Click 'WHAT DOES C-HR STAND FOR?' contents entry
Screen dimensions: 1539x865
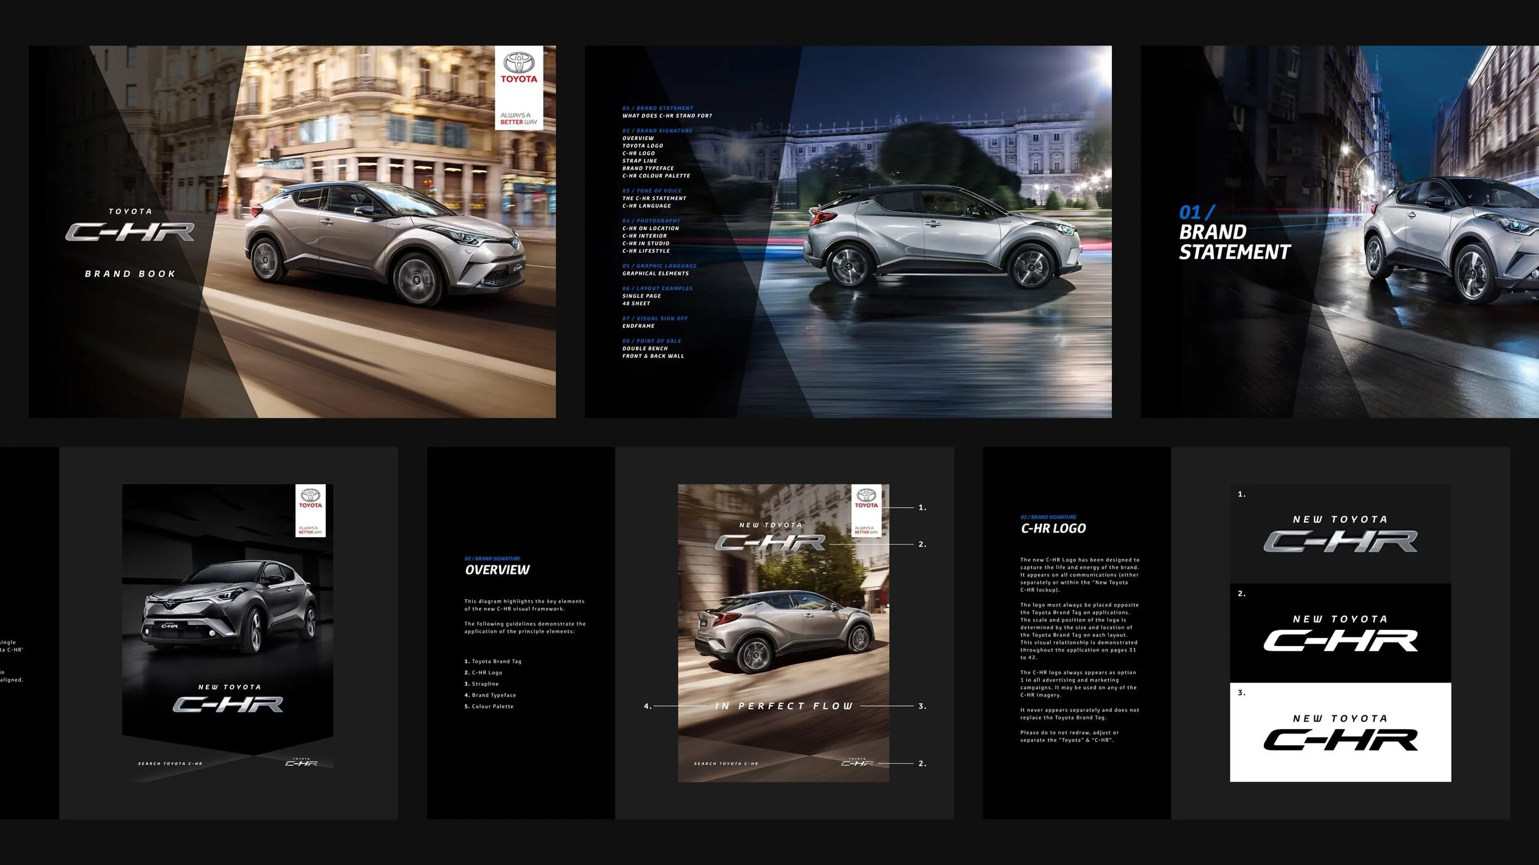pos(667,116)
